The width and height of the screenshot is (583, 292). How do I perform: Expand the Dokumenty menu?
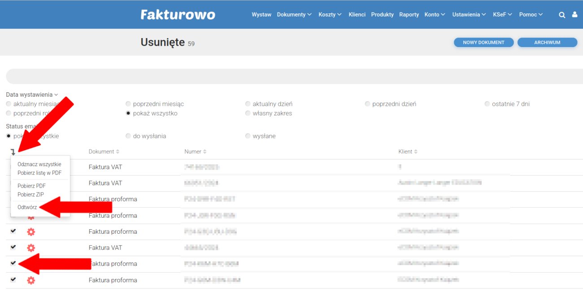294,14
